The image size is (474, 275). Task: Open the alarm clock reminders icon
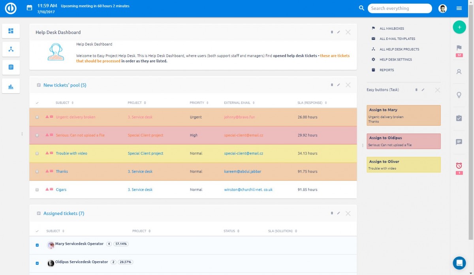[459, 166]
